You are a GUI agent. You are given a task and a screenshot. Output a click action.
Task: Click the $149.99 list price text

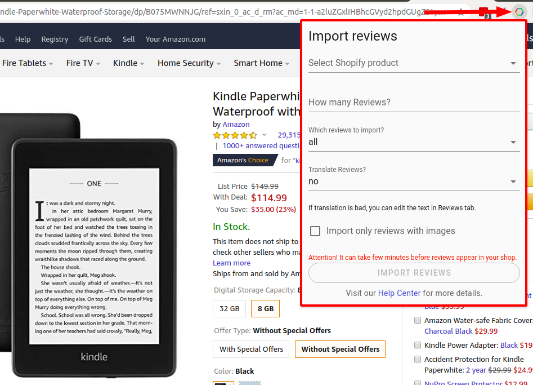click(x=265, y=186)
